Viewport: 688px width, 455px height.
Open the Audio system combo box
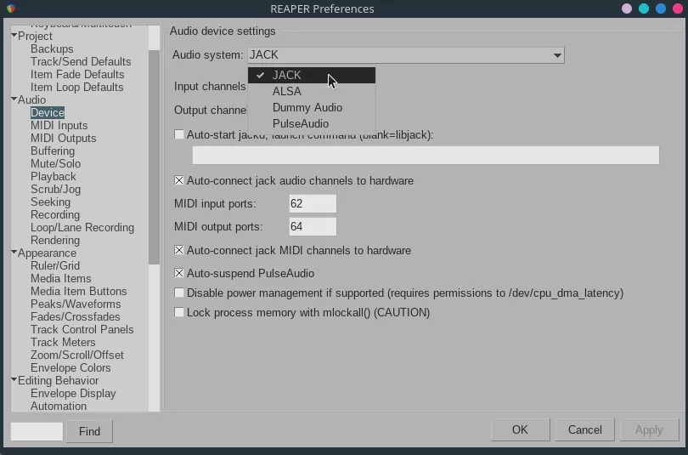405,55
